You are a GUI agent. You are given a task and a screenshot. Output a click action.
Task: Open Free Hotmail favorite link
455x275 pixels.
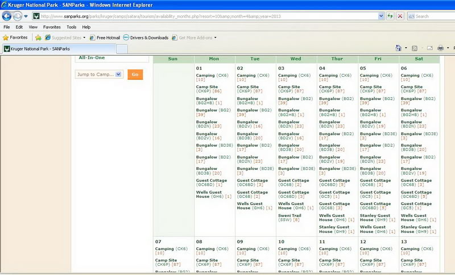[x=105, y=37]
